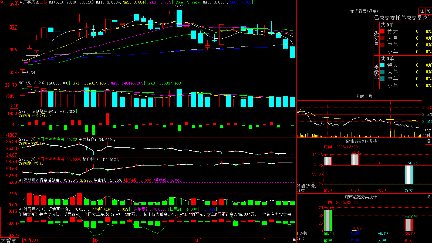This screenshot has height=243, width=432.
Task: Click the 大户 -6.58 value in 分类统计
Action: [383, 234]
